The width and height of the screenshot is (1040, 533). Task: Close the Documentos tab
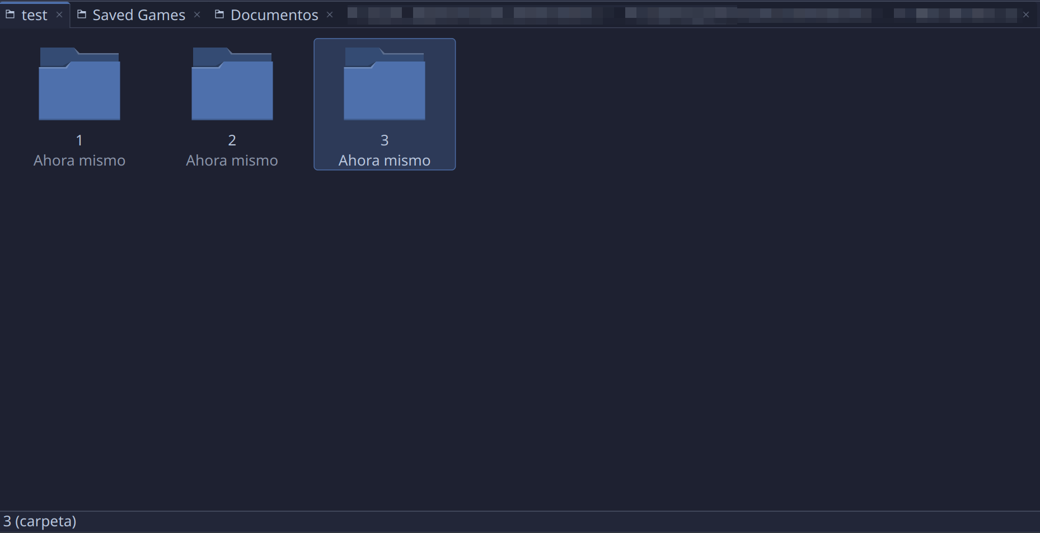tap(330, 15)
